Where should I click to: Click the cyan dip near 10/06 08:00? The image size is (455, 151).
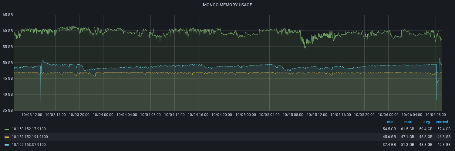437,99
